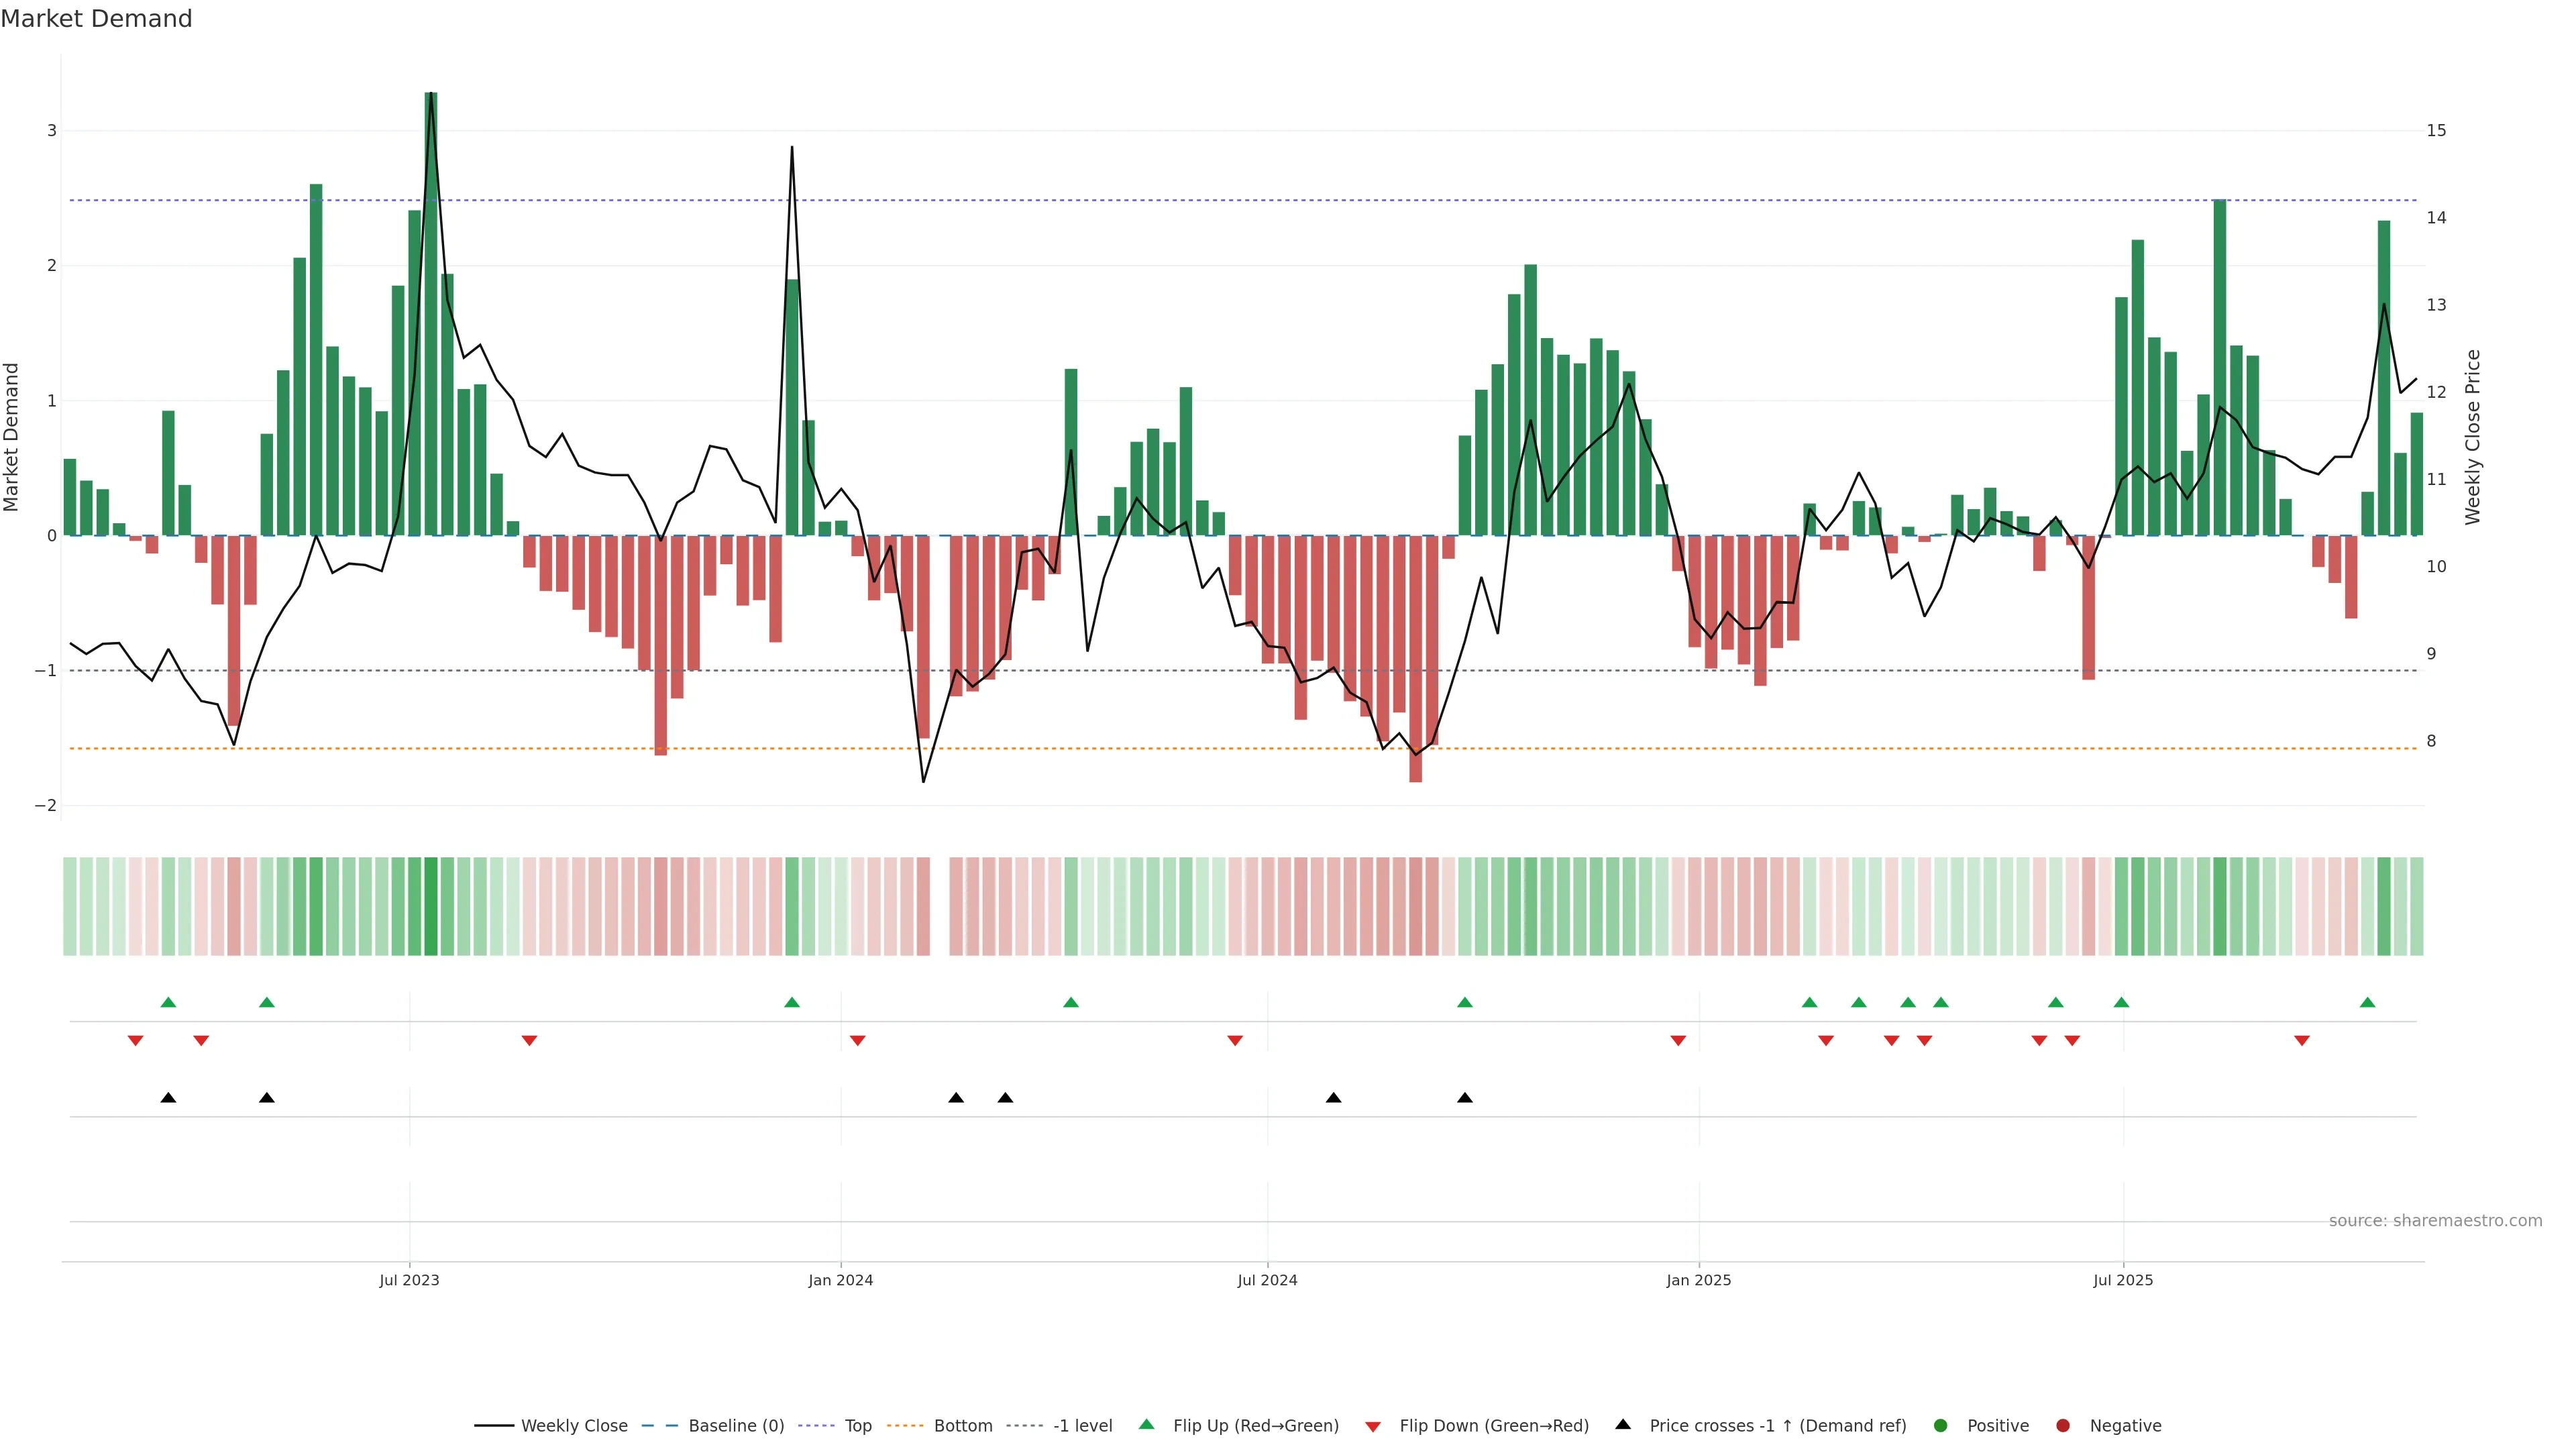Click darkest green heatmap strip cell
2576x1449 pixels.
pos(431,906)
